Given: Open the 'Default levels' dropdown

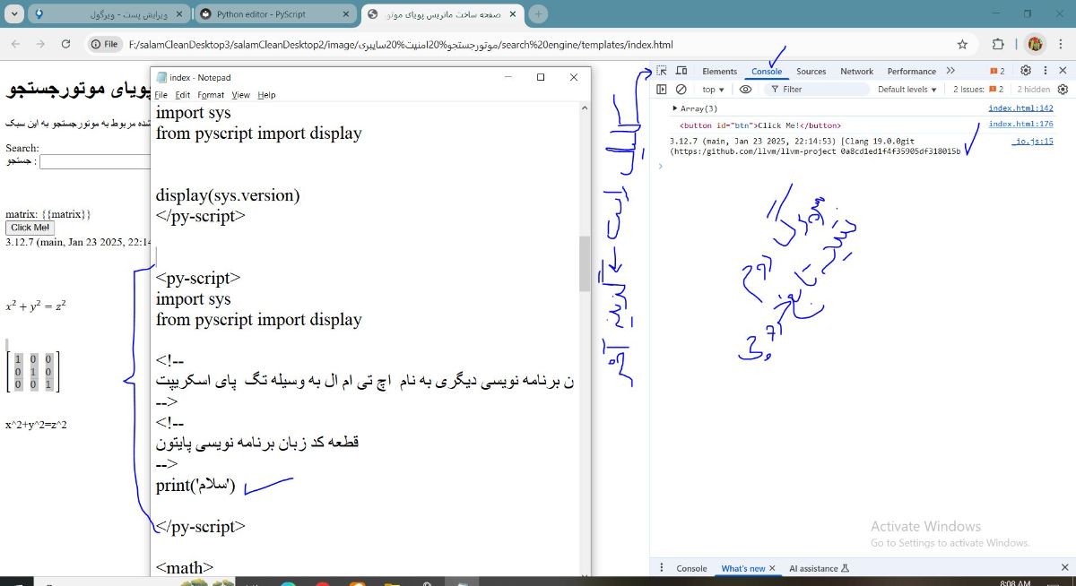Looking at the screenshot, I should pos(906,89).
